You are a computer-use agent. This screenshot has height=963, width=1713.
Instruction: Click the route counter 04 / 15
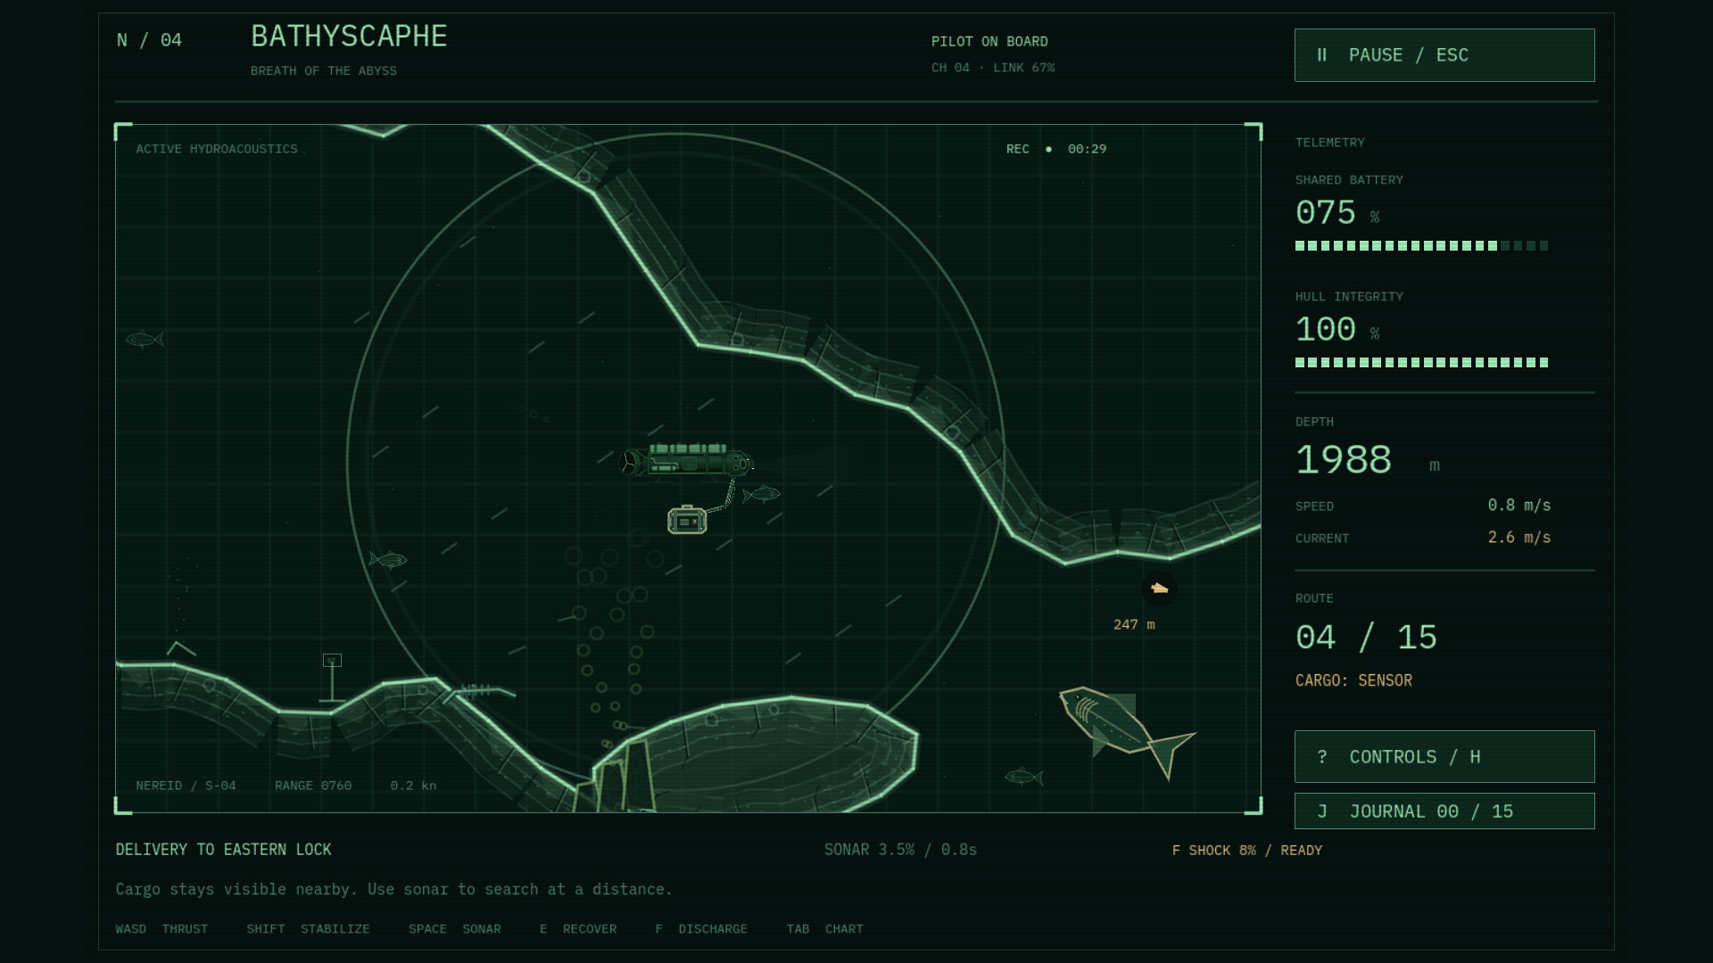point(1366,638)
